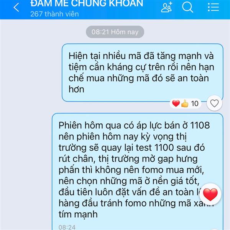View the reaction count 10
230x230 pixels.
click(x=195, y=103)
